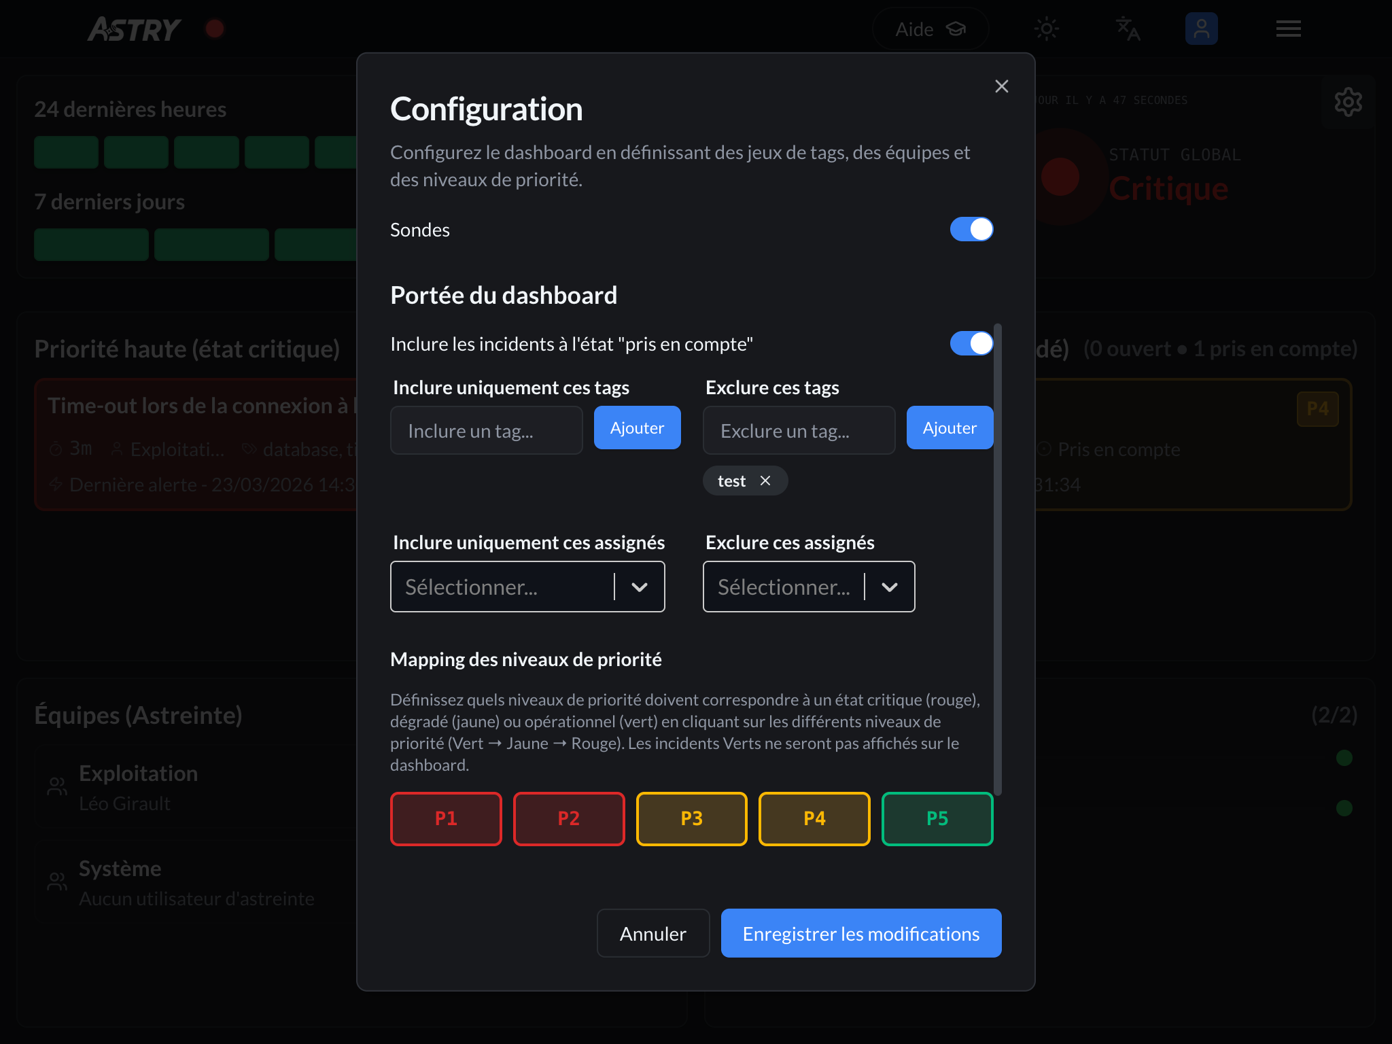Open the Exclure ces assignés dropdown
The height and width of the screenshot is (1044, 1392).
click(x=809, y=587)
